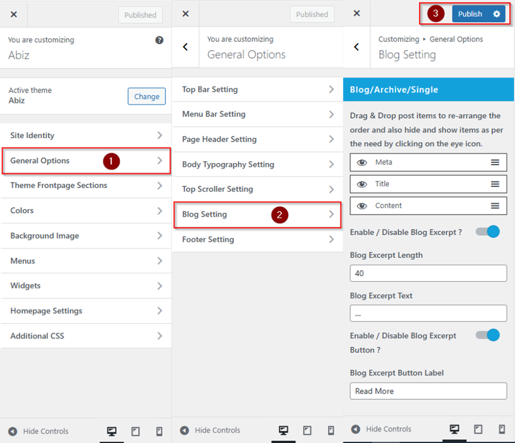Click the blue Publish button
515x443 pixels.
tap(470, 14)
